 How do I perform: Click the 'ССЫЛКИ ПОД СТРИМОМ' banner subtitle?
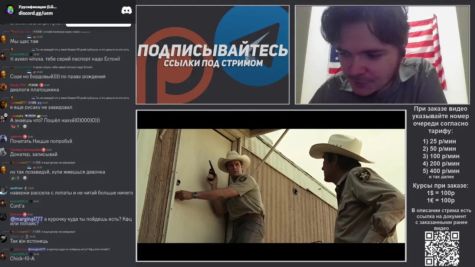(213, 63)
